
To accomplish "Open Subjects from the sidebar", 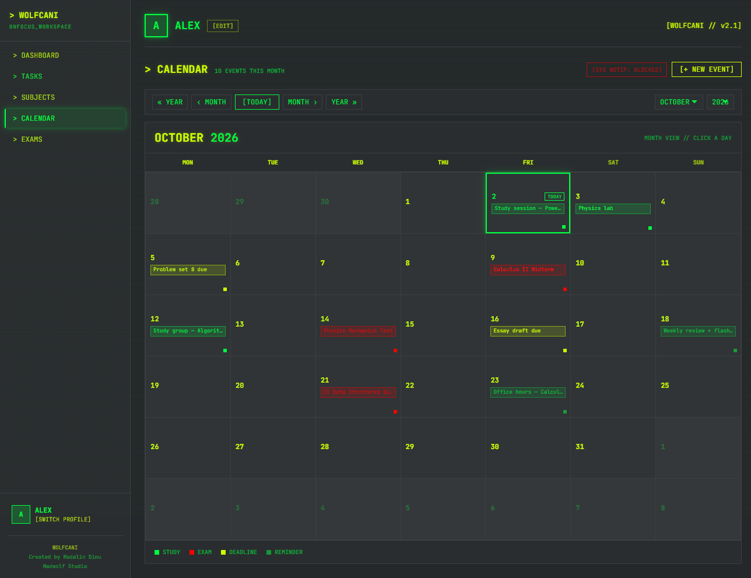I will pos(65,97).
